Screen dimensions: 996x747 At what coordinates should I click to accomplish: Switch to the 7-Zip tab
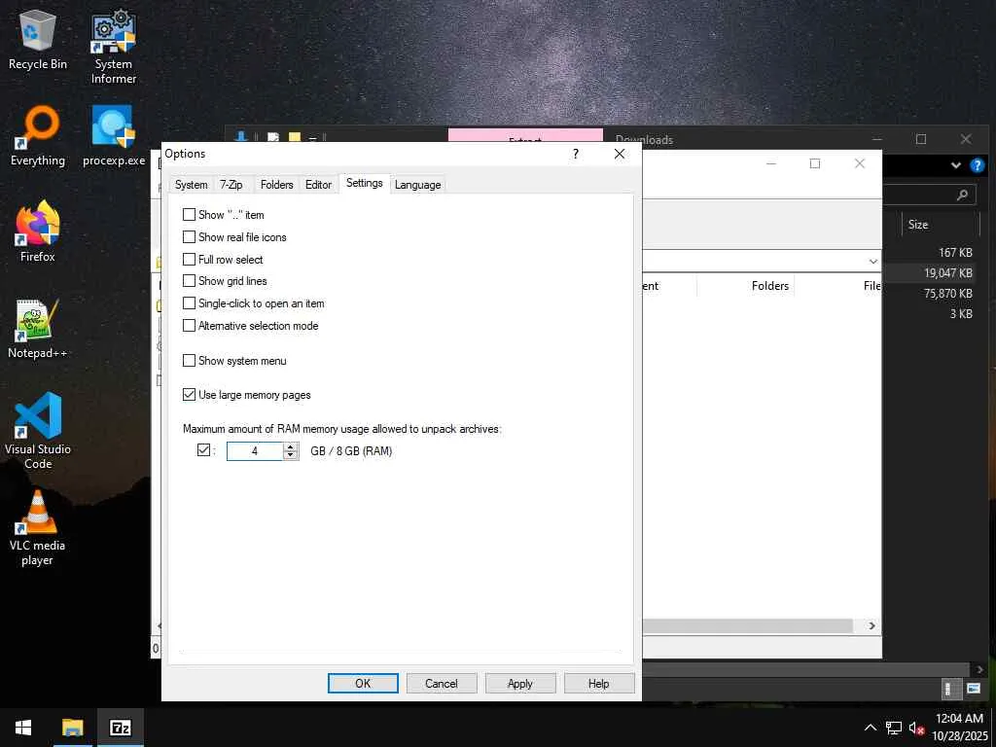[x=231, y=184]
